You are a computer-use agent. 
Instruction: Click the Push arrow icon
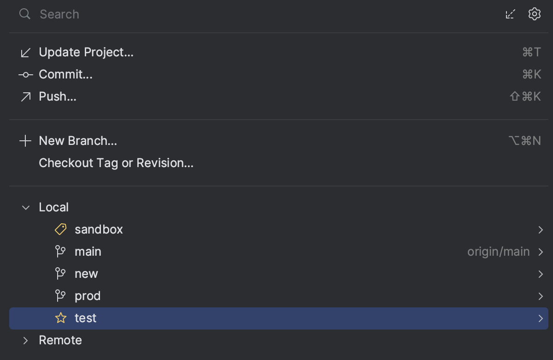tap(25, 97)
